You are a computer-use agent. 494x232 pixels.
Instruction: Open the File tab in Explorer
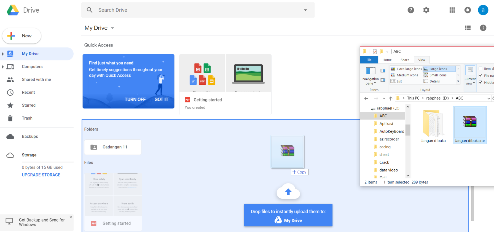pos(369,60)
